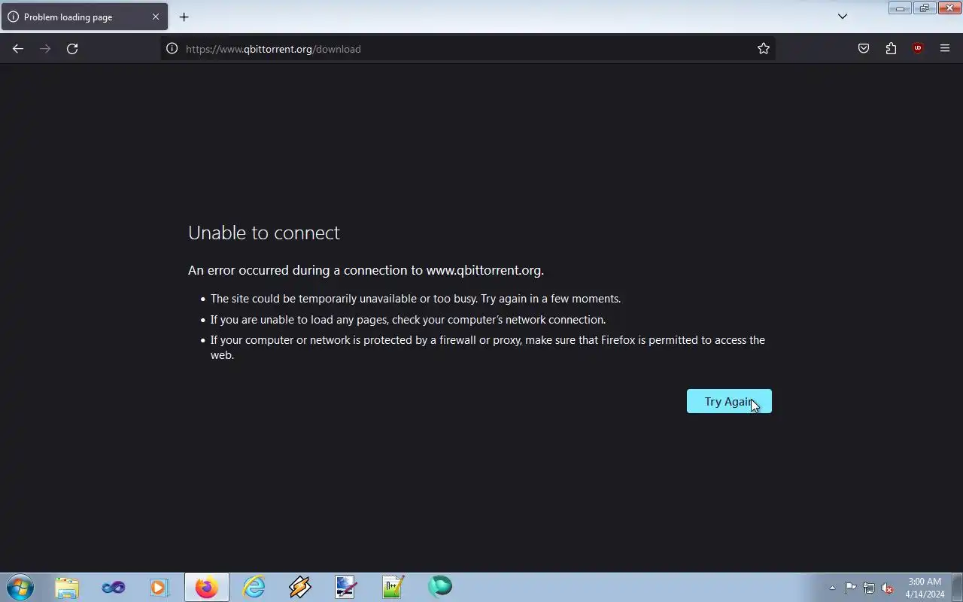
Task: Click the forward navigation arrow
Action: (x=45, y=49)
